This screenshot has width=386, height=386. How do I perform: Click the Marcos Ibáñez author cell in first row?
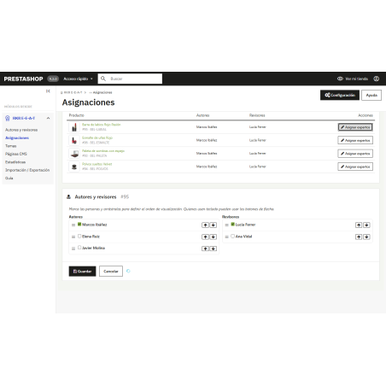[207, 127]
